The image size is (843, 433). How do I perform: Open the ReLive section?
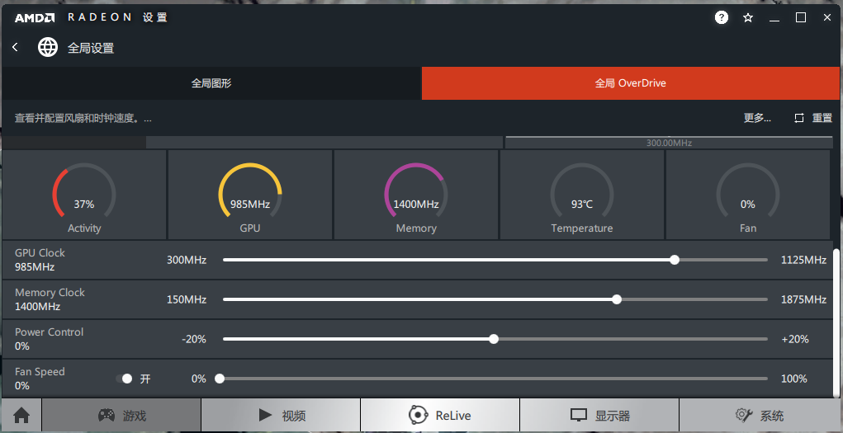(440, 416)
